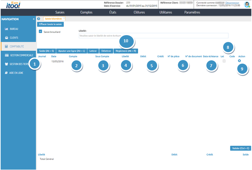Click the Aide en ligne book icon

pos(6,73)
